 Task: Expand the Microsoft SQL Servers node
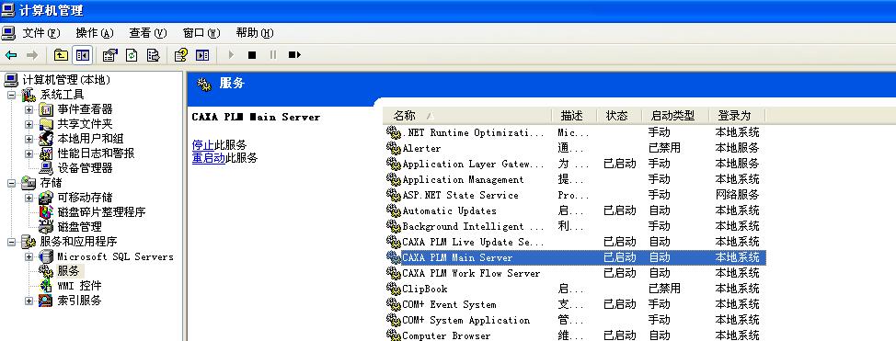point(29,256)
